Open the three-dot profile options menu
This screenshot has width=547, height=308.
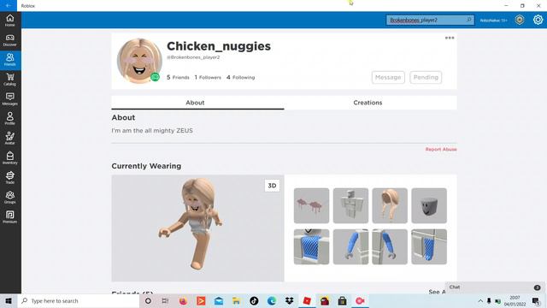click(450, 38)
